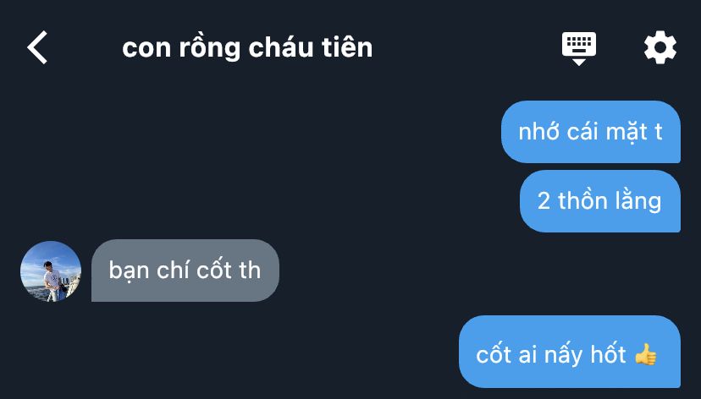Go back using the left chevron arrow
The width and height of the screenshot is (701, 399).
37,47
